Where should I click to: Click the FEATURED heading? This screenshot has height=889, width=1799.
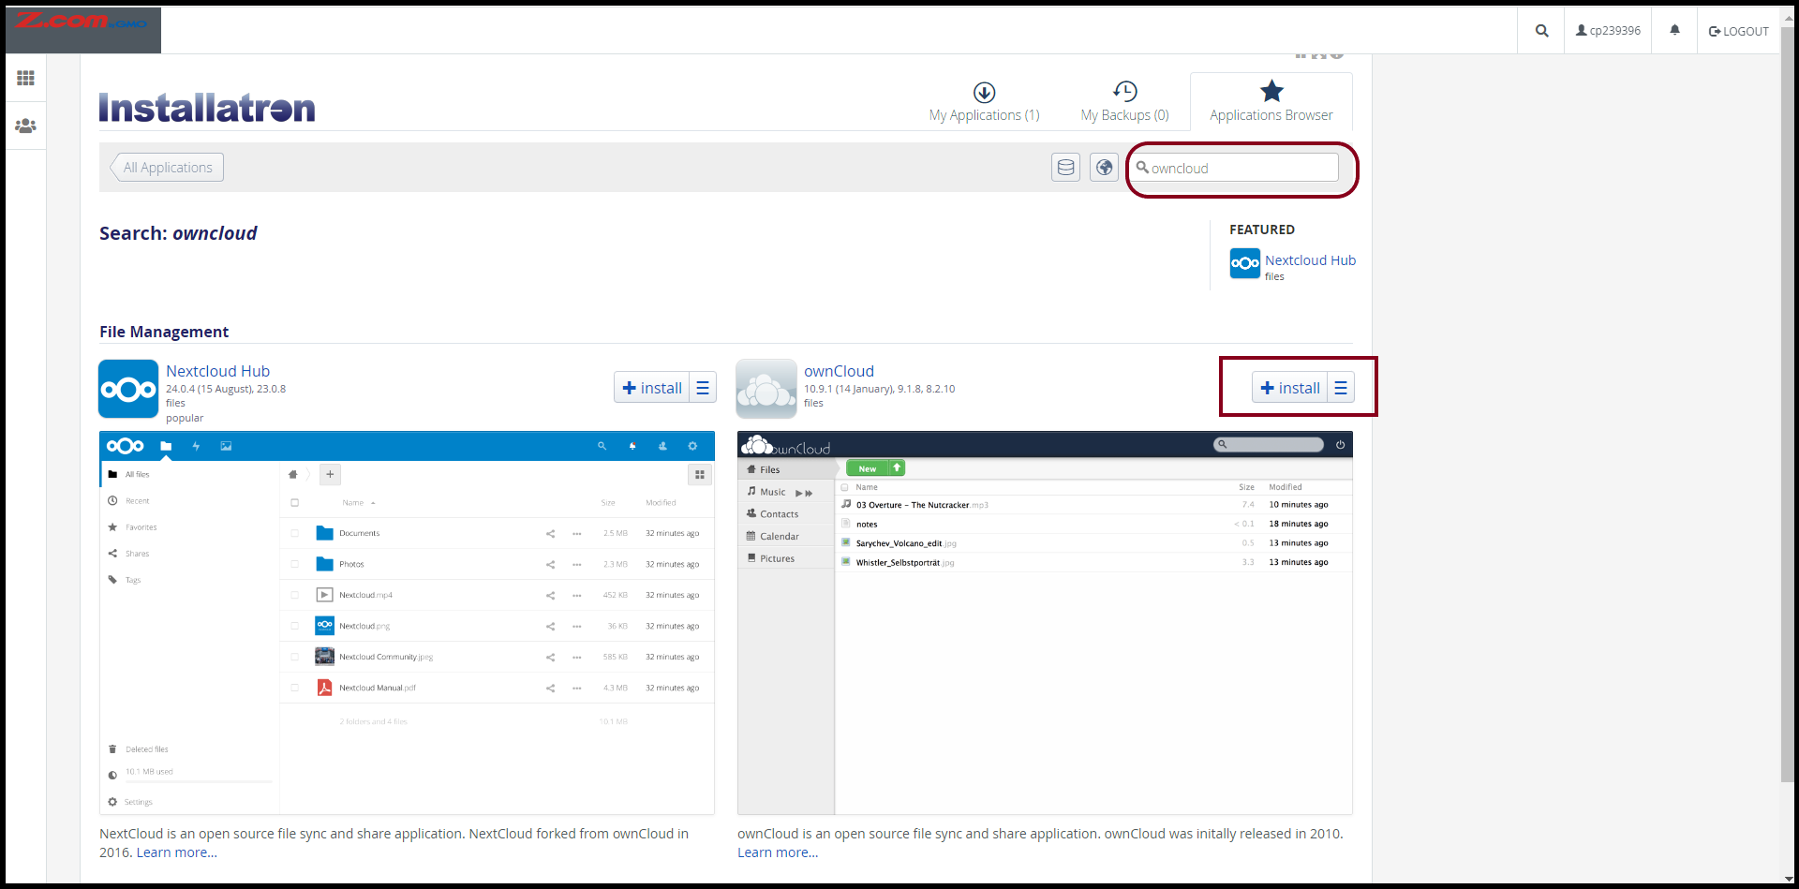pyautogui.click(x=1262, y=230)
